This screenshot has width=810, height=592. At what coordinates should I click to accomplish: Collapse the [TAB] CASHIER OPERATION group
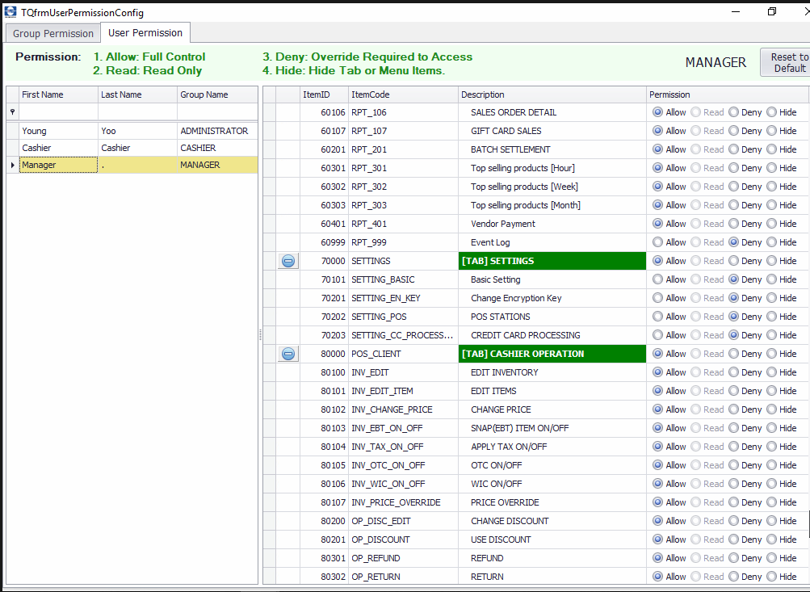tap(288, 354)
